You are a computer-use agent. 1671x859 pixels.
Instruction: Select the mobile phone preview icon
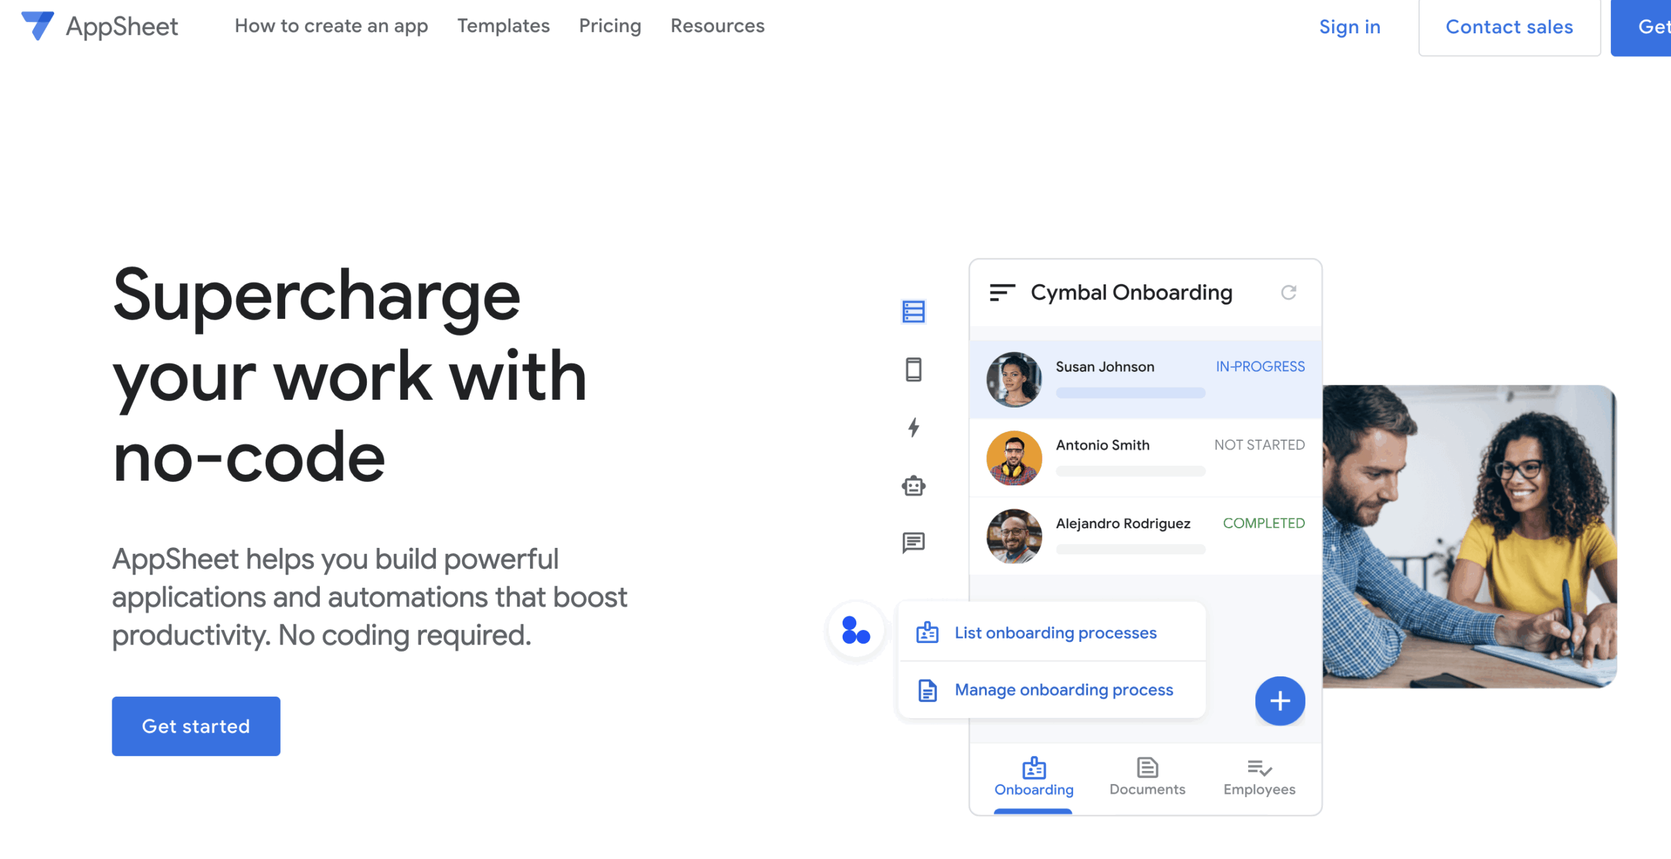(913, 370)
